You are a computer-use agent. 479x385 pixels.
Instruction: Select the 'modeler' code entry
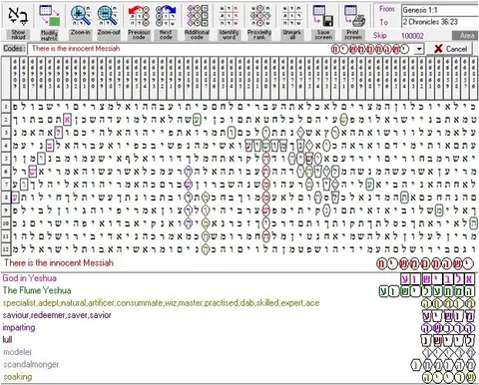pyautogui.click(x=18, y=352)
